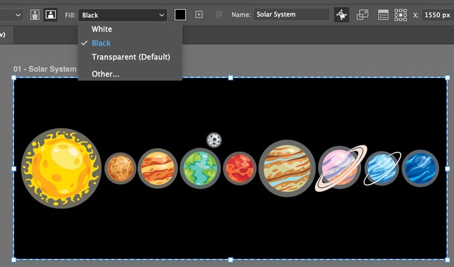Viewport: 454px width, 267px height.
Task: Click the resize artboard icon beside Name field
Action: [362, 15]
